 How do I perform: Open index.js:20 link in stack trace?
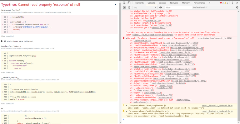[166, 86]
